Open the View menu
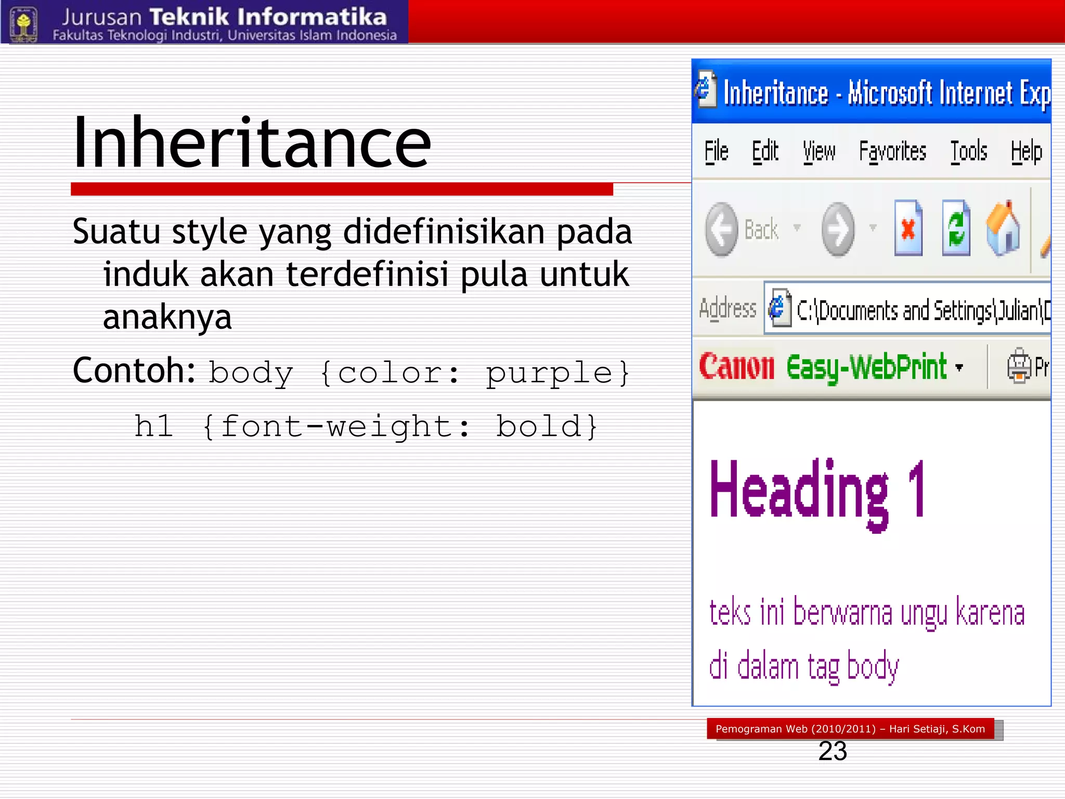 pos(819,152)
